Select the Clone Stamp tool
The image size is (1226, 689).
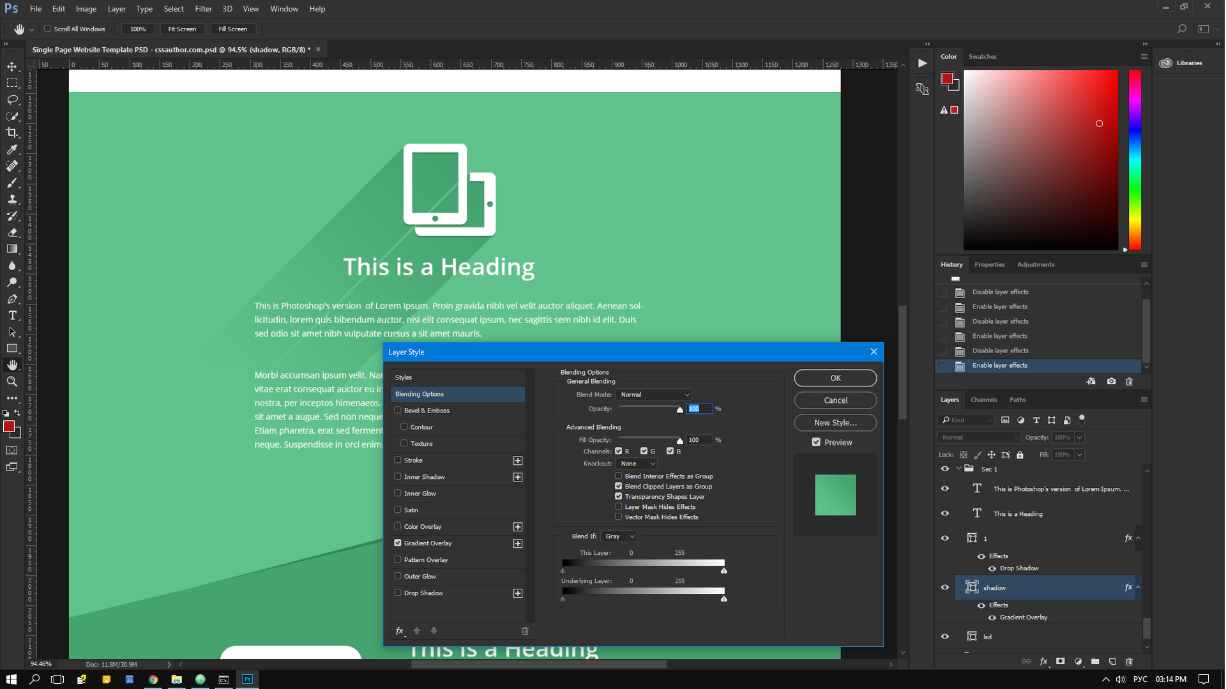12,199
